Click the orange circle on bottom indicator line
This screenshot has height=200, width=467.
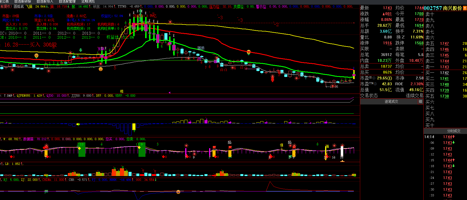click(x=178, y=192)
